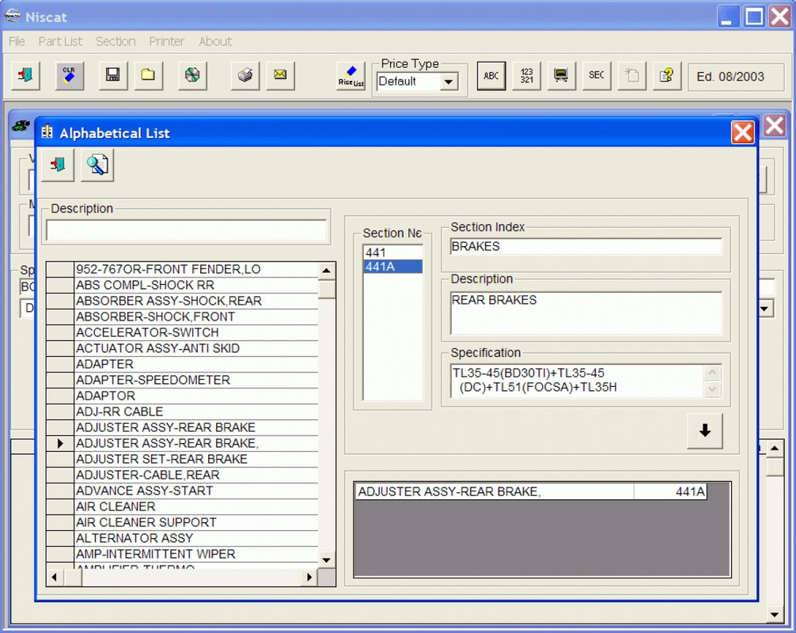Click the ABC alphabetical list icon
Image resolution: width=796 pixels, height=633 pixels.
click(491, 76)
